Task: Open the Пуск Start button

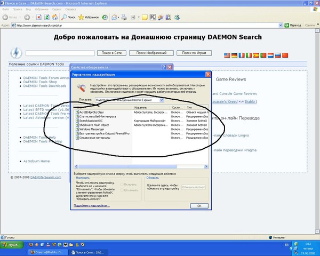Action: (x=11, y=245)
